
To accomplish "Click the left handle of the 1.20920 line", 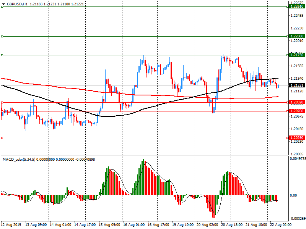I will point(2,102).
